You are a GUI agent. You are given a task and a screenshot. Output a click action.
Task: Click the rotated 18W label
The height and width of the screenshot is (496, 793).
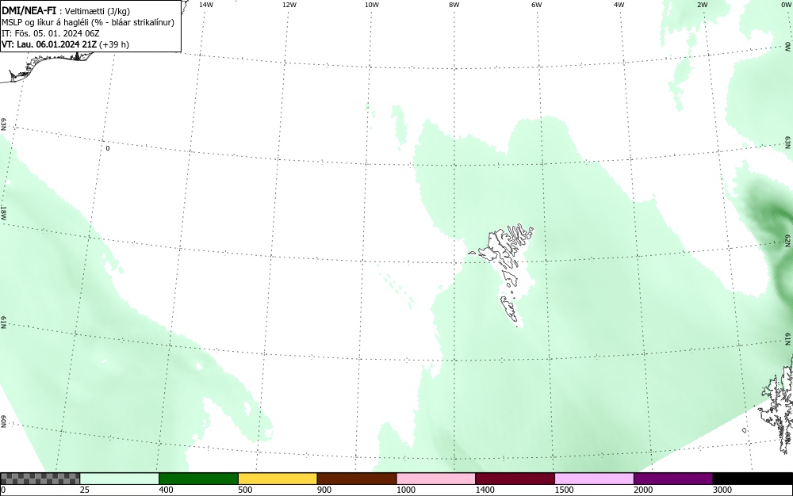click(3, 212)
